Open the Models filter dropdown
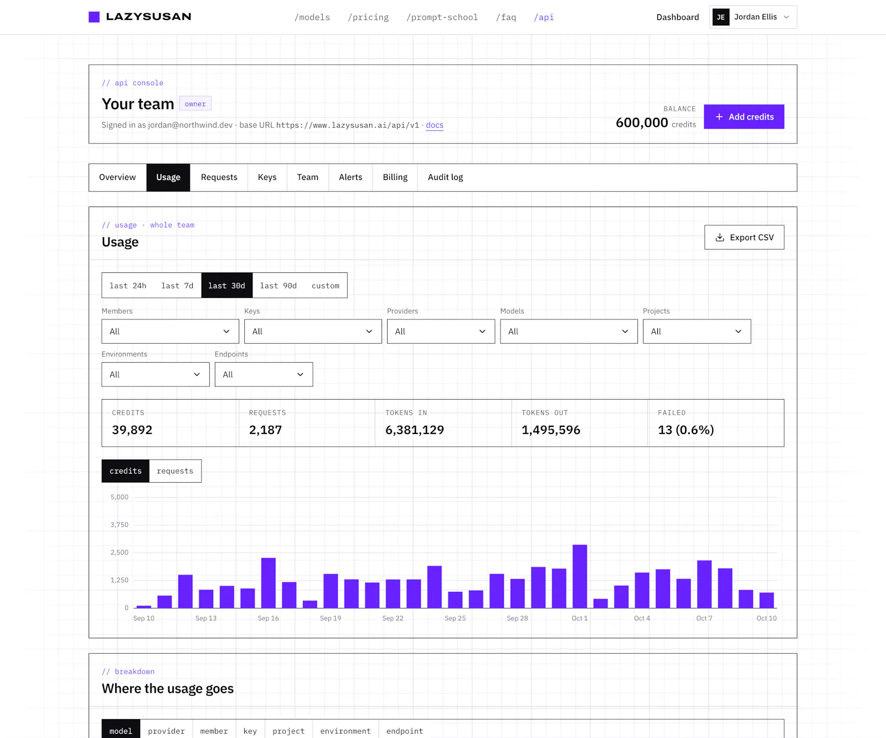 pos(569,332)
